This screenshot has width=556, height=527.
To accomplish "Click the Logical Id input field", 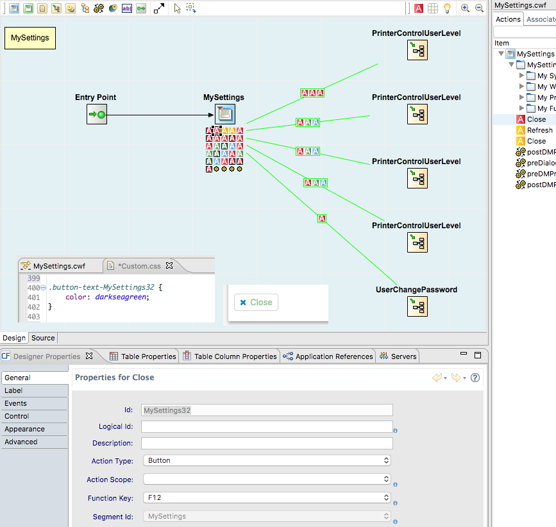I will tap(267, 427).
